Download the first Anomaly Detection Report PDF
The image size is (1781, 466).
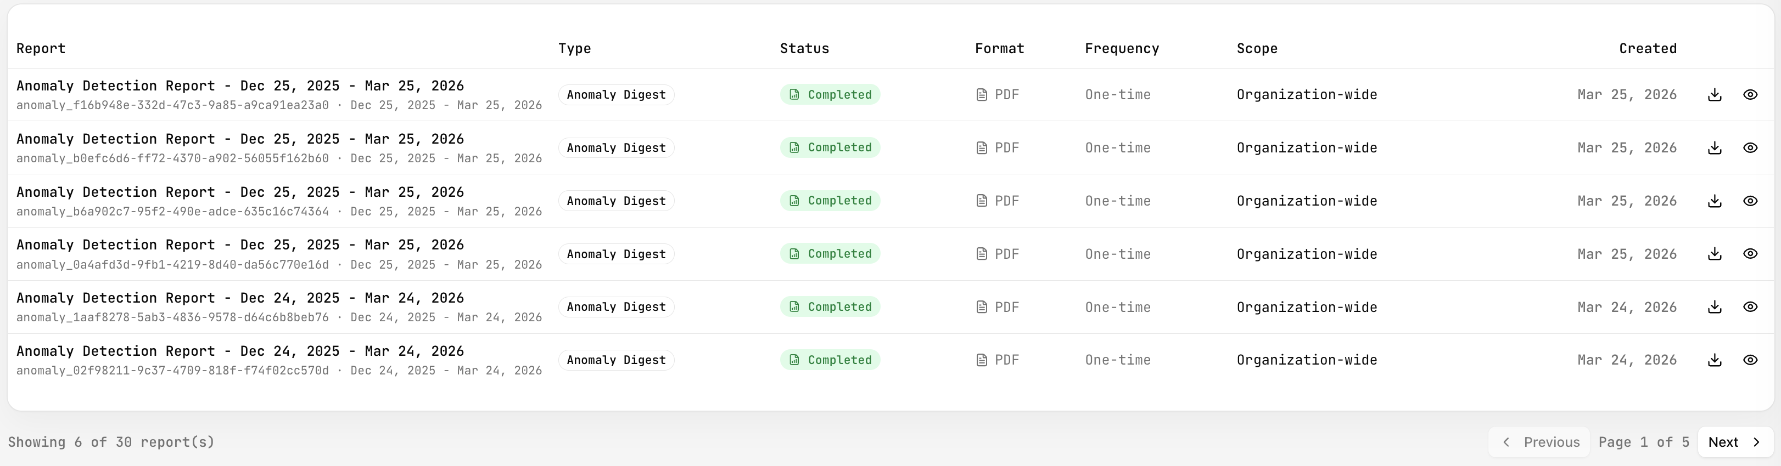[1714, 95]
